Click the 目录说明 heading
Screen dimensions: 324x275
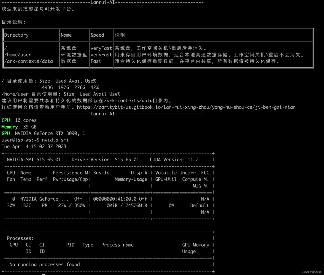(x=13, y=22)
